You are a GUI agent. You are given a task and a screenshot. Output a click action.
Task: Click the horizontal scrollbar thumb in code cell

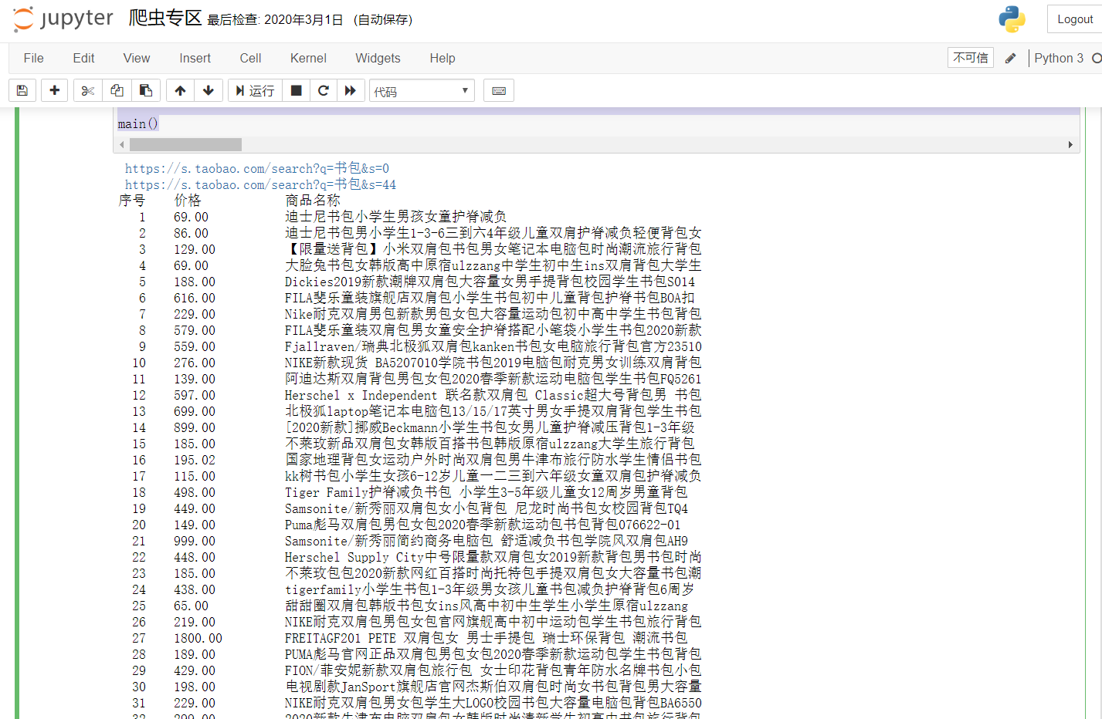click(185, 144)
